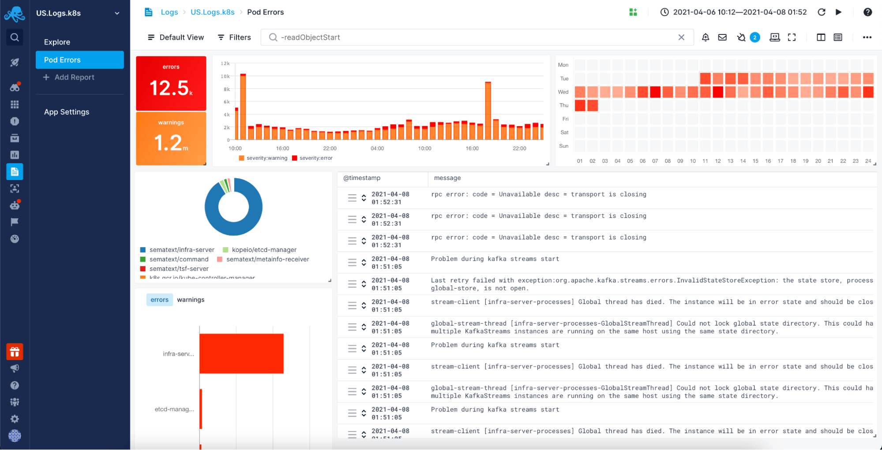Screen dimensions: 882x450
Task: Switch the bottom chart from errors to warnings
Action: coord(191,300)
